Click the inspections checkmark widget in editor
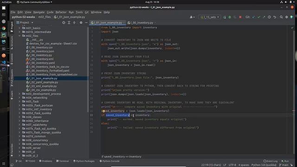 292,28
